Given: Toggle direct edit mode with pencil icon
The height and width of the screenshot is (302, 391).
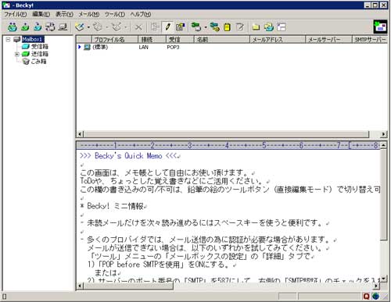Looking at the screenshot, I should [x=167, y=27].
